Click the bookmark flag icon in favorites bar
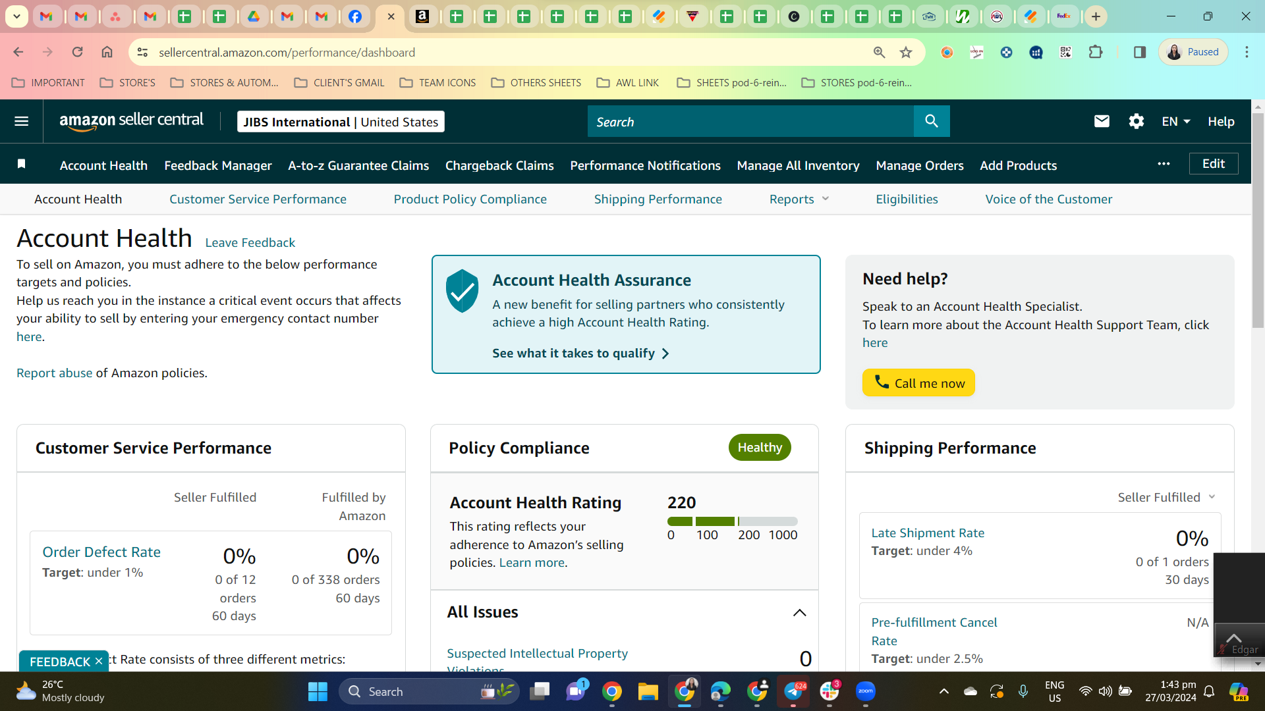Viewport: 1265px width, 711px height. pos(22,164)
